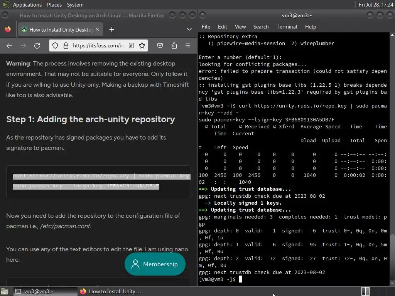Click the itsfoss.com URL address field
The height and width of the screenshot is (296, 395).
tap(98, 45)
